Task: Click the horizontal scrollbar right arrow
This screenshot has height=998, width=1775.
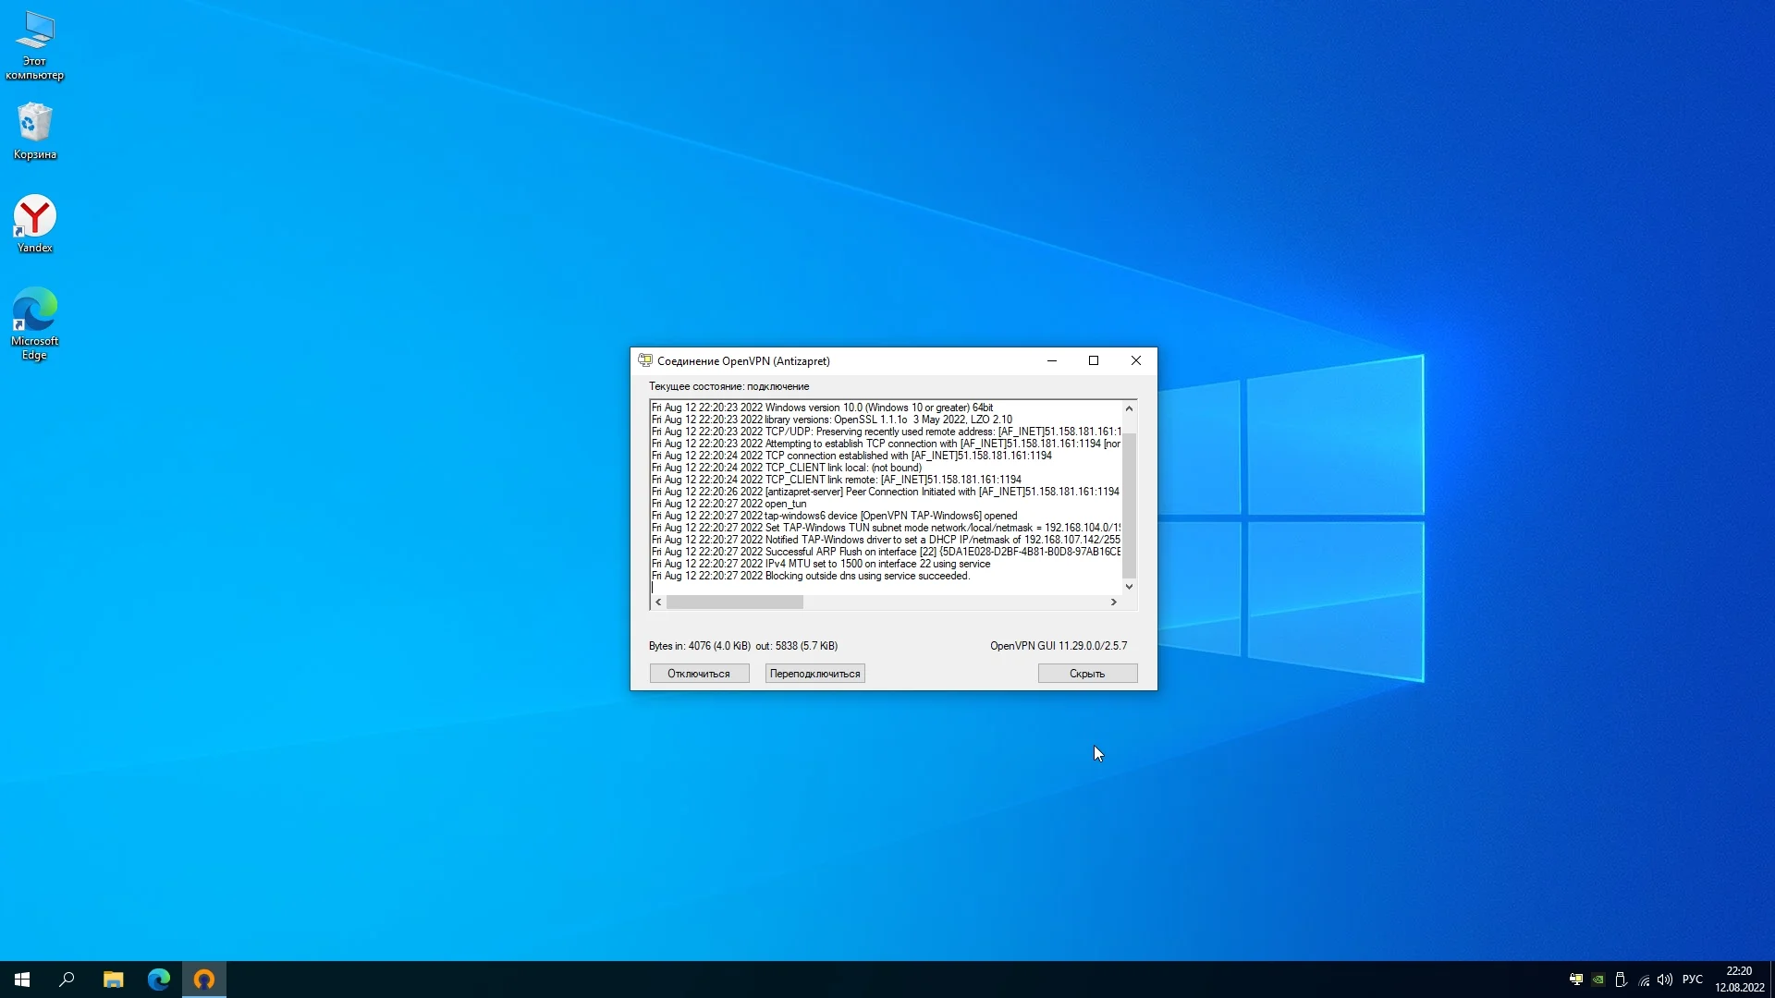Action: 1114,602
